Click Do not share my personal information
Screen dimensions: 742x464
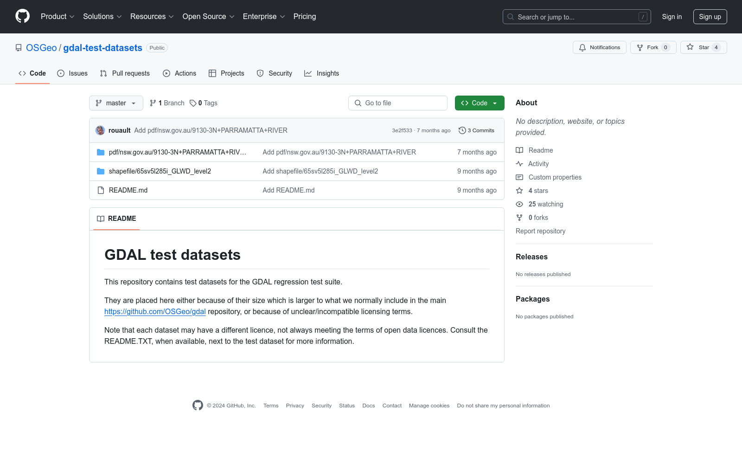pos(503,406)
